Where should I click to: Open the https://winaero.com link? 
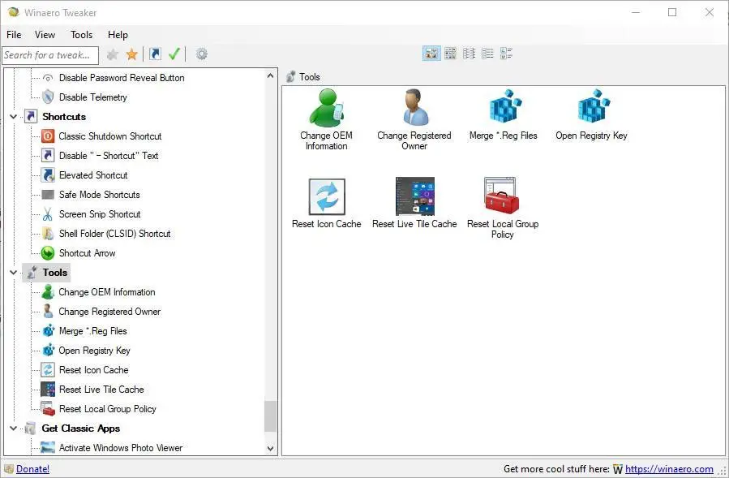coord(669,469)
